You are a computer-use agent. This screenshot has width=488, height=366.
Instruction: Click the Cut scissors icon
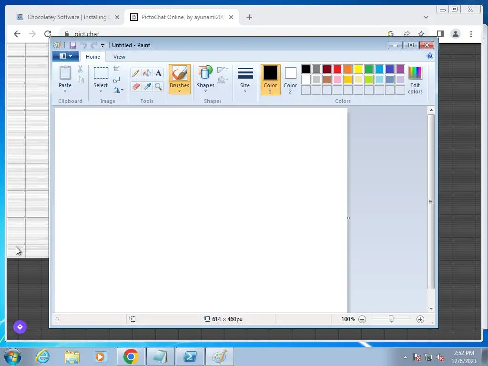[x=80, y=69]
